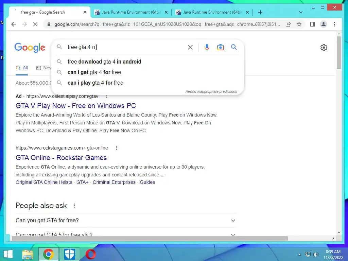Open the network tray icon
Viewport: 348px width, 261px height.
click(x=308, y=255)
